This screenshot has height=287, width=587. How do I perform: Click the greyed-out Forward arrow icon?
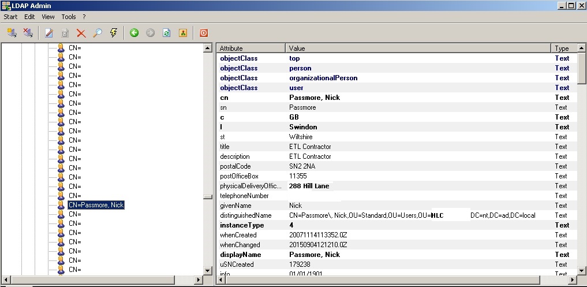[x=151, y=33]
